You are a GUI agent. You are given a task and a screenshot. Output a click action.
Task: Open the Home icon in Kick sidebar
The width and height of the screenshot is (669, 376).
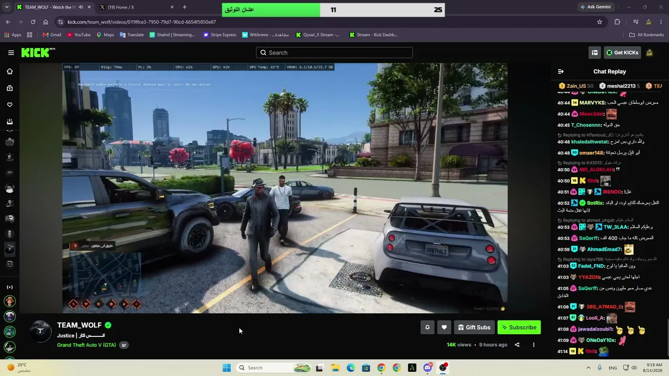coord(9,72)
